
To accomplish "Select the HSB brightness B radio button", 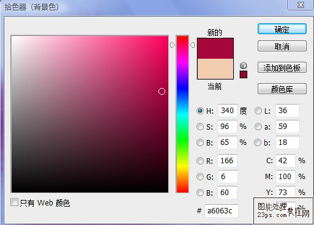I will (200, 142).
